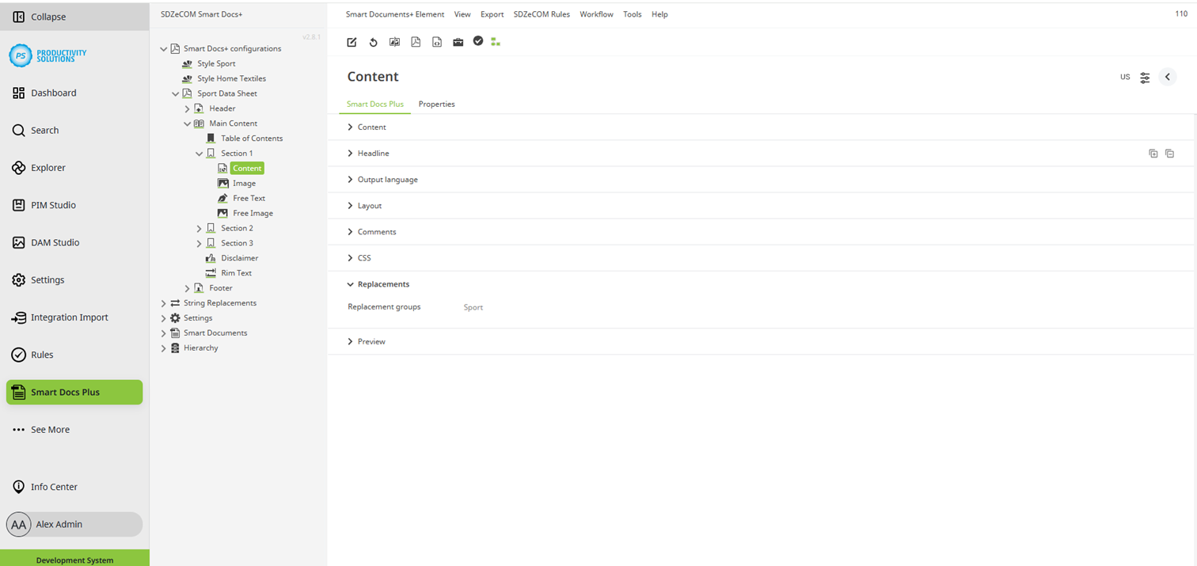The height and width of the screenshot is (566, 1197).
Task: Select the Edit document icon in the toolbar
Action: (x=351, y=42)
